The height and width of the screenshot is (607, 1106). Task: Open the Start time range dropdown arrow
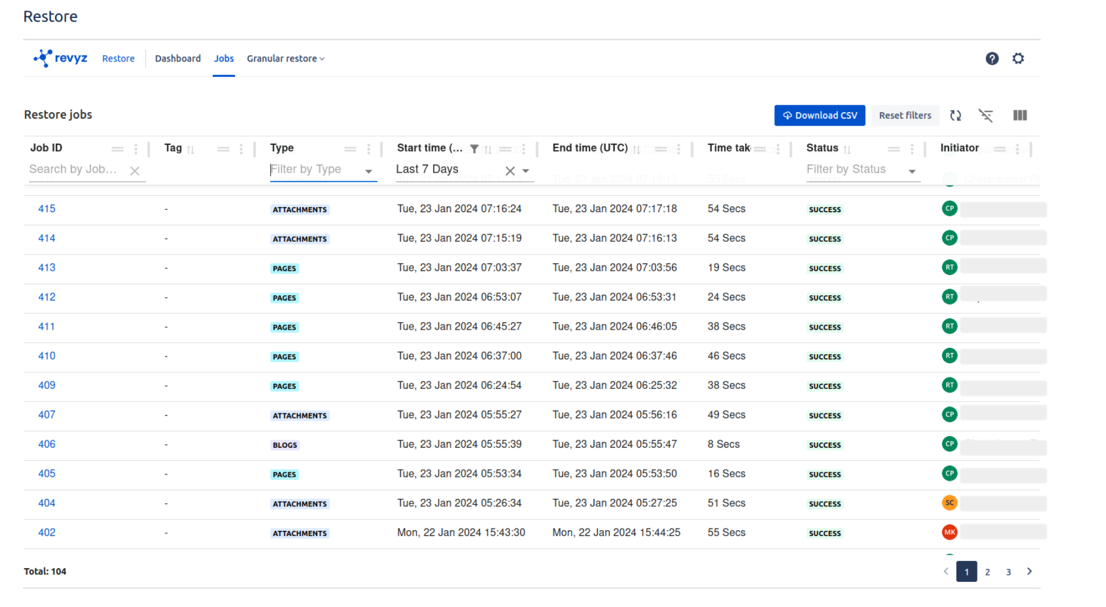(525, 171)
